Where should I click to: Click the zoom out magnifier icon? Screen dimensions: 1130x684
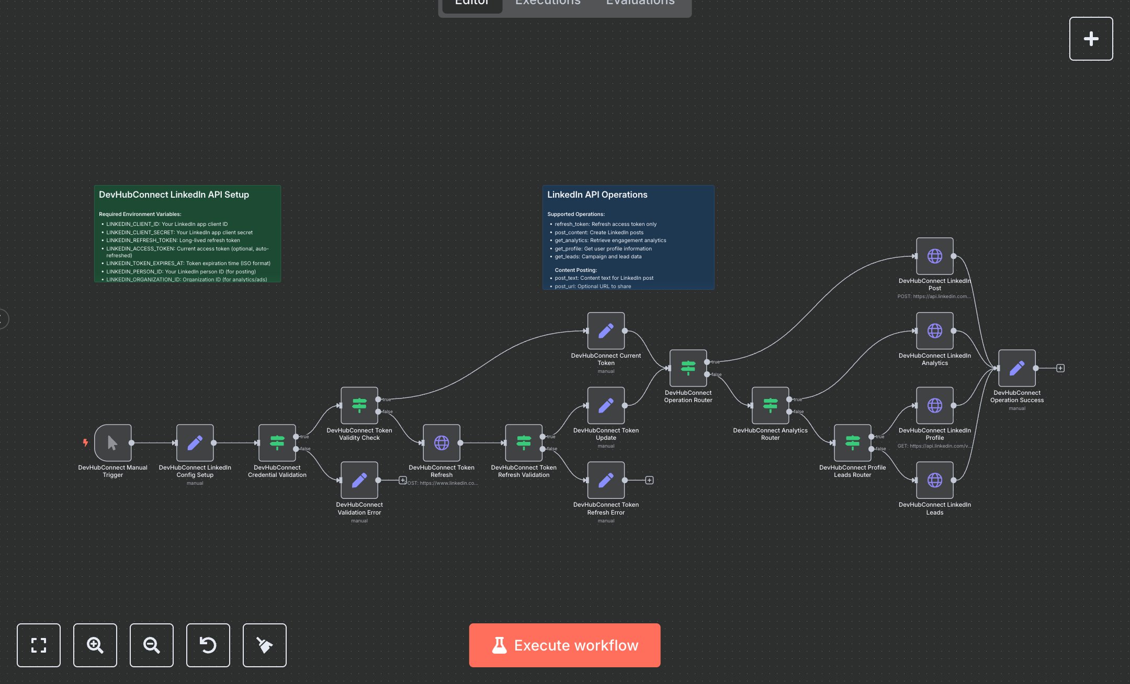(x=151, y=645)
